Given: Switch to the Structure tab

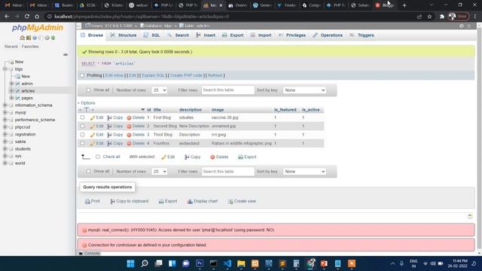Looking at the screenshot, I should [124, 35].
